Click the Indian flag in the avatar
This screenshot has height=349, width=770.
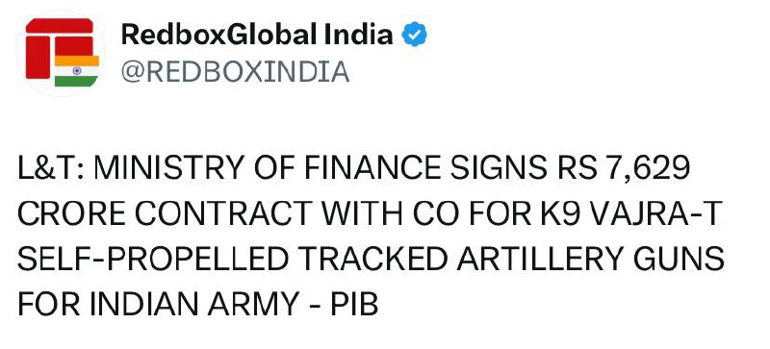pyautogui.click(x=77, y=71)
